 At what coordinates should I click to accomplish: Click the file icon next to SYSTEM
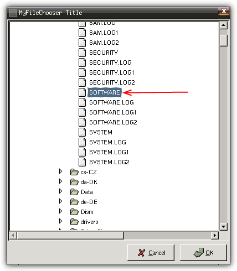(82, 132)
